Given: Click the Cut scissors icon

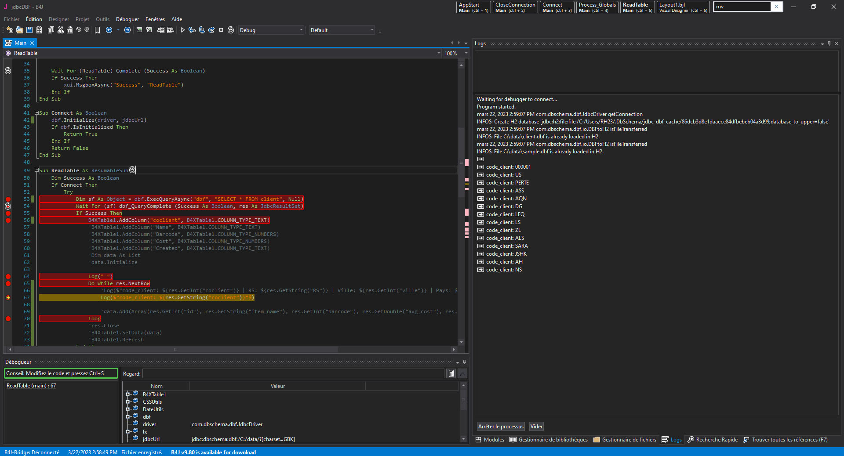Looking at the screenshot, I should 61,30.
